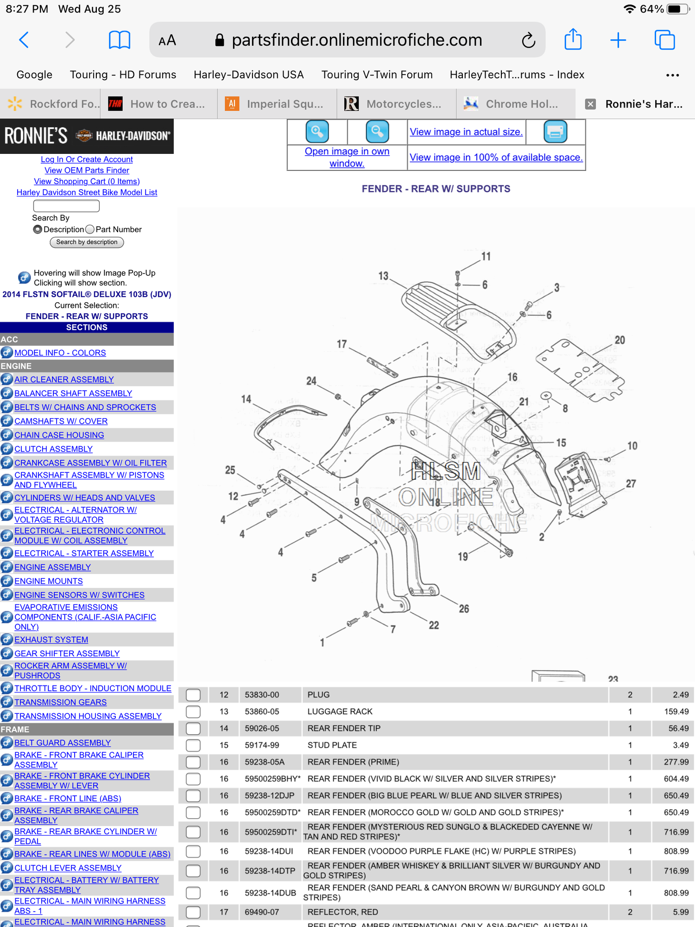Open Safari's share sheet icon
This screenshot has height=927, width=695.
[x=573, y=40]
